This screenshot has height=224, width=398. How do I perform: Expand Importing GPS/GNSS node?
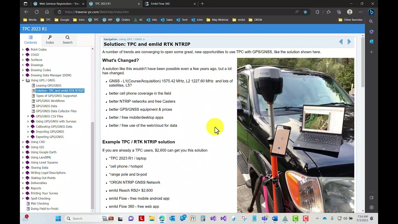click(x=28, y=132)
